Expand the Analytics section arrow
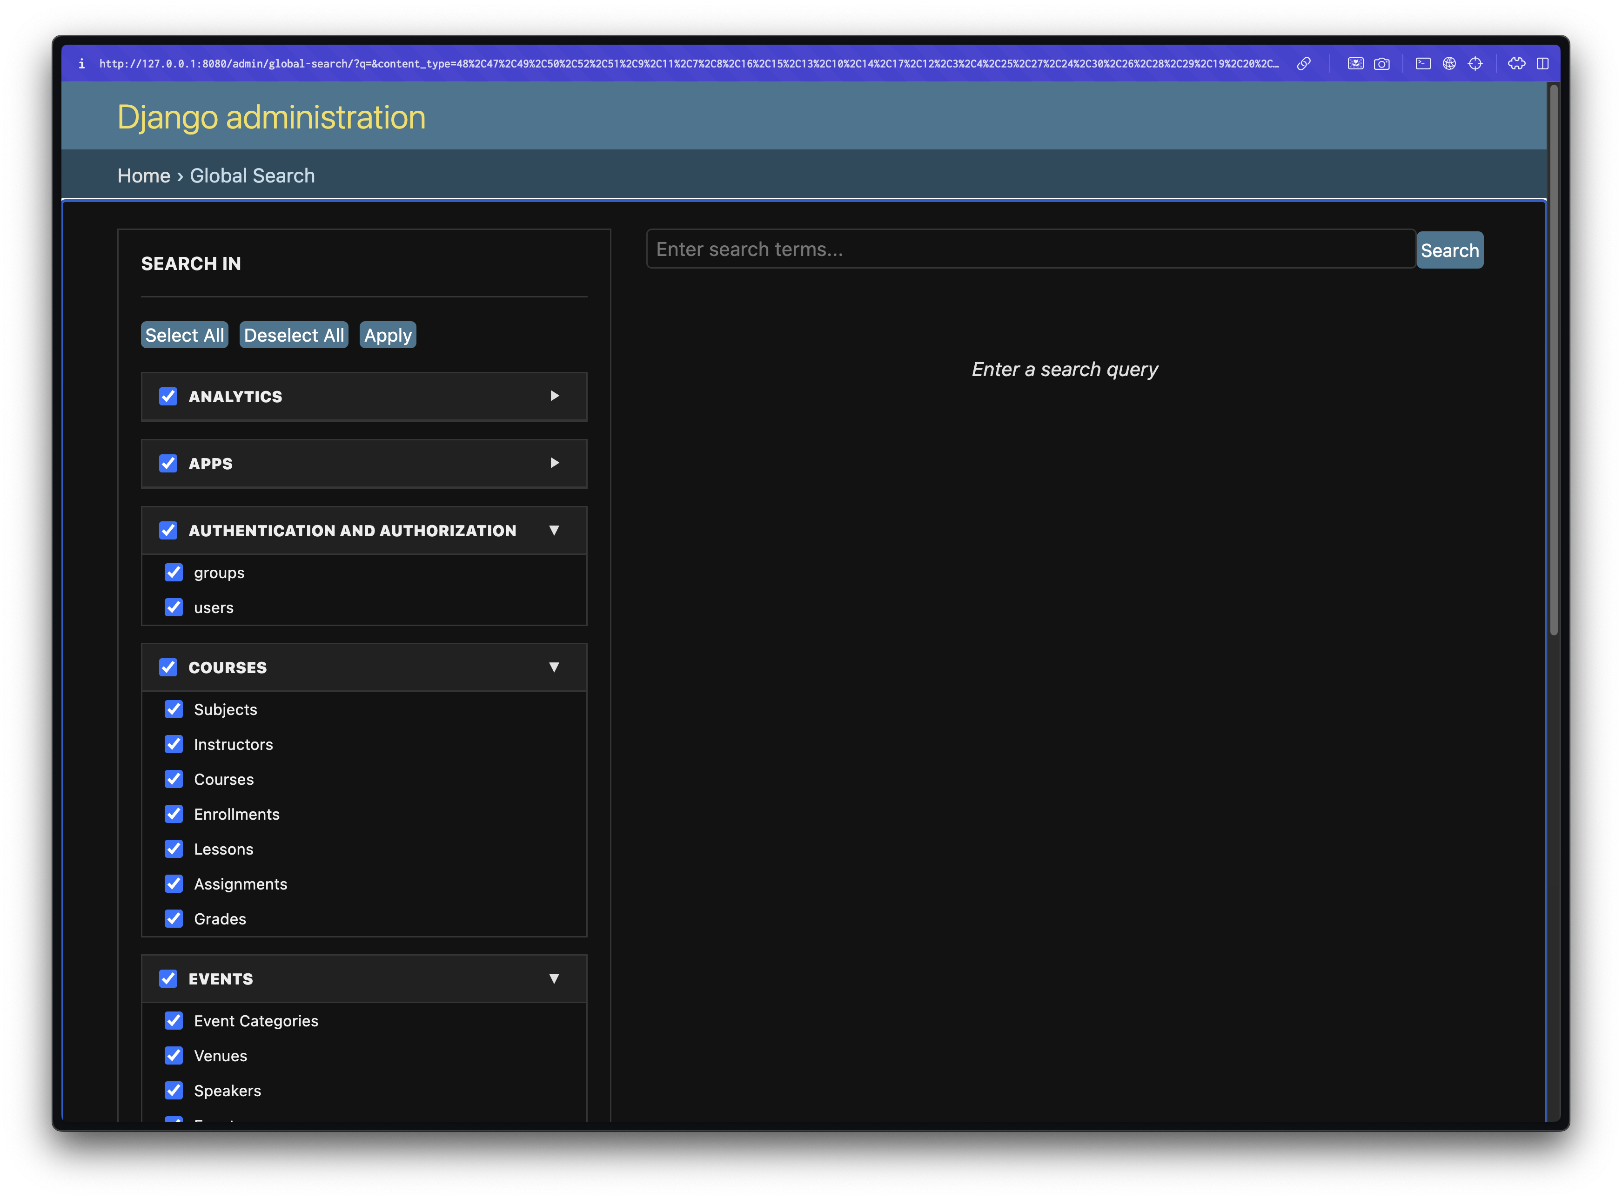 click(555, 396)
